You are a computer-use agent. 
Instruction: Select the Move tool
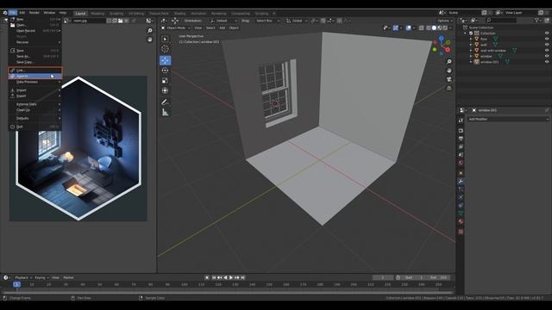coord(165,60)
